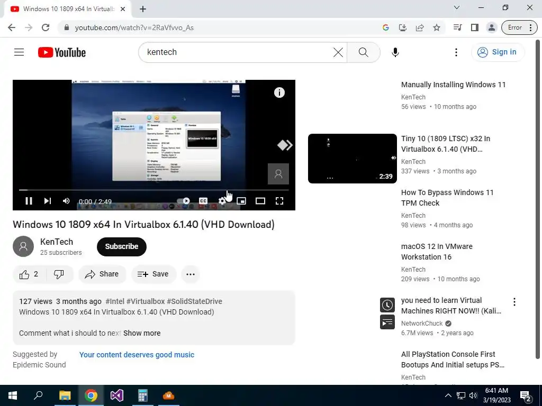The height and width of the screenshot is (406, 542).
Task: Toggle autoplay switch in player
Action: click(183, 201)
